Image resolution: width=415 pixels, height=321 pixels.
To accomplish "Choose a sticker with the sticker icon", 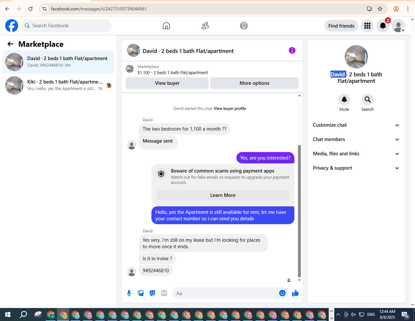I will pos(152,293).
